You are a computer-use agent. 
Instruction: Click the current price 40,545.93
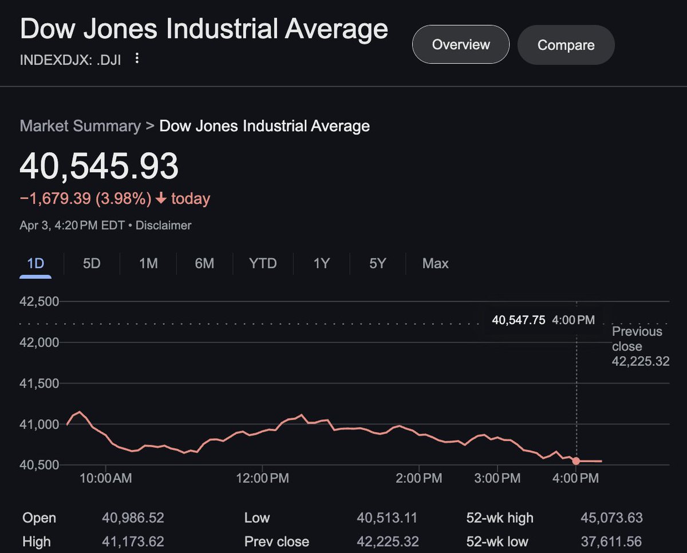[x=99, y=167]
